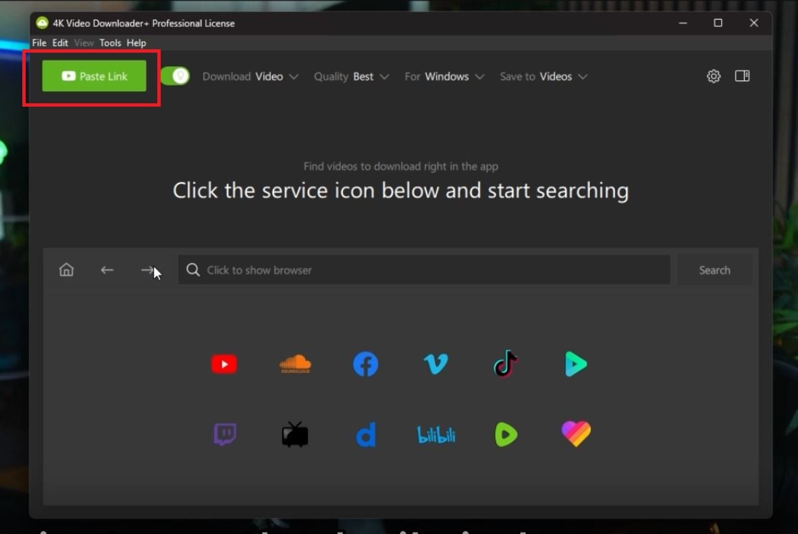Viewport: 798px width, 534px height.
Task: Click the Search button
Action: [x=714, y=270]
